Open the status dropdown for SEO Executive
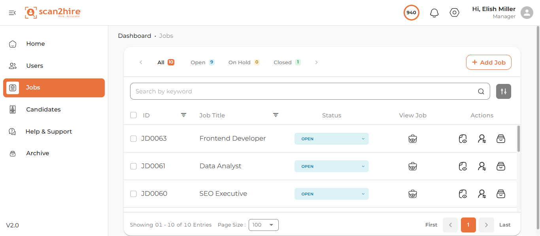540x236 pixels. click(x=332, y=194)
